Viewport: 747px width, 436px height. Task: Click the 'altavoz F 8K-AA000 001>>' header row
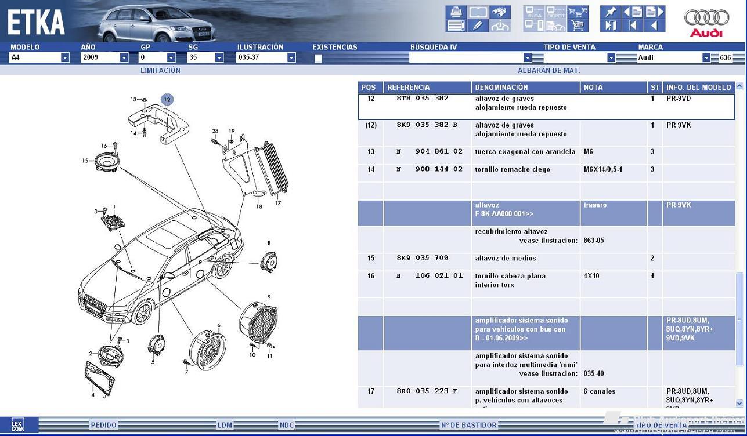(546, 213)
